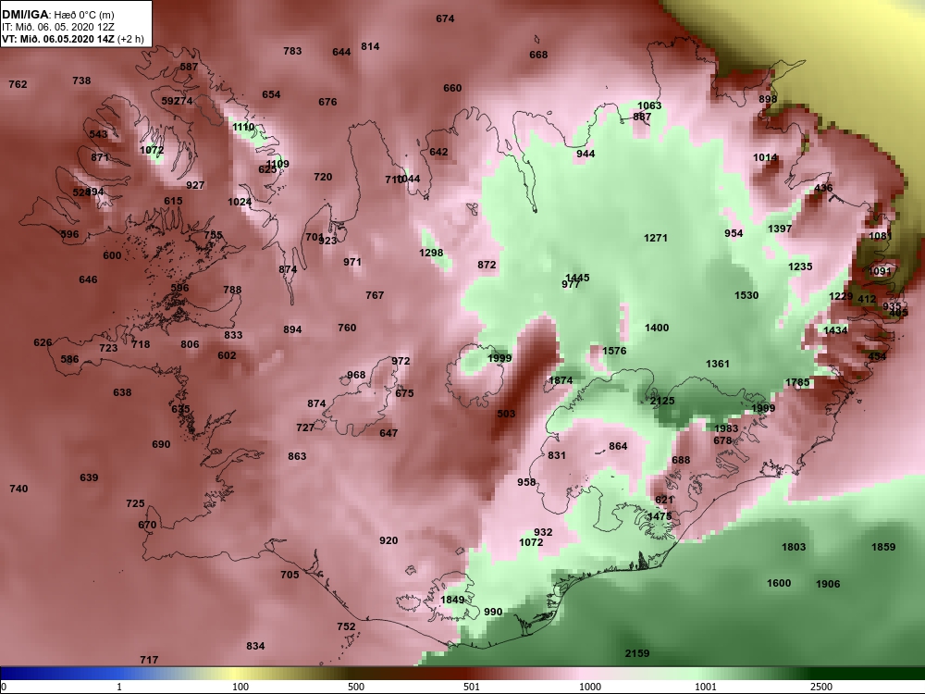The image size is (925, 694).
Task: Click the 2500 label on color scale
Action: pyautogui.click(x=820, y=687)
